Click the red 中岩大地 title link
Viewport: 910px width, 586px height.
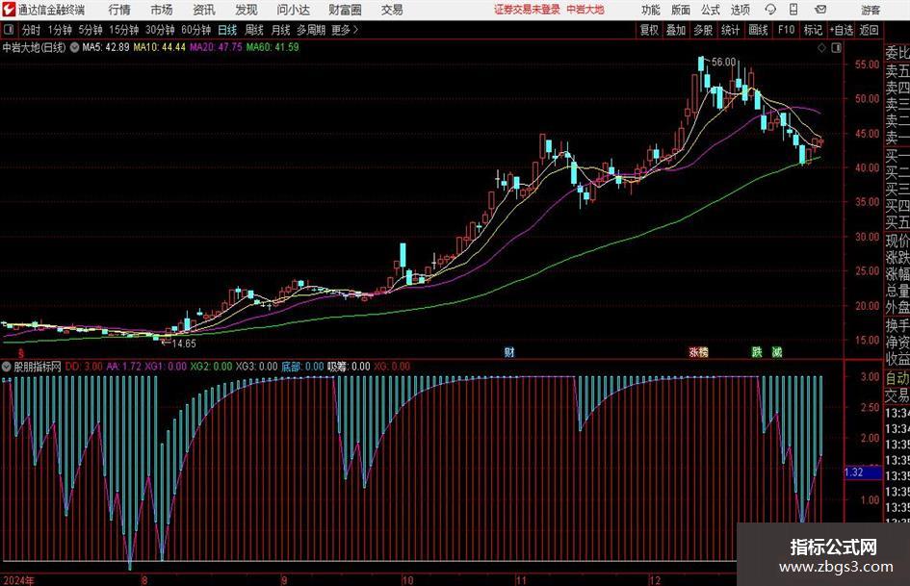[585, 10]
